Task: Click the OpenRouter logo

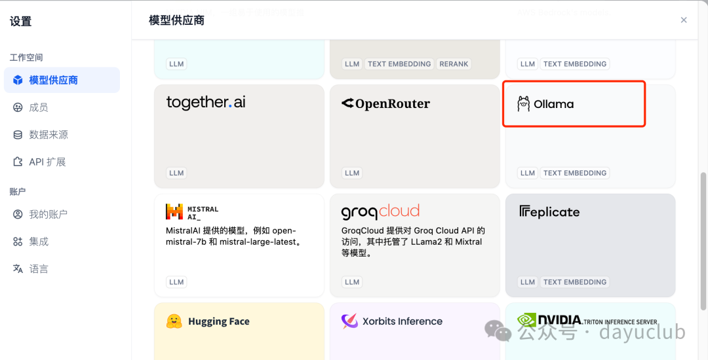Action: pos(385,103)
